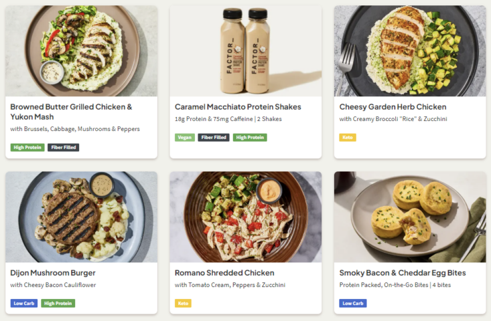Click the Vegan tag on the Protein Shakes card
Image resolution: width=491 pixels, height=321 pixels.
coord(185,138)
